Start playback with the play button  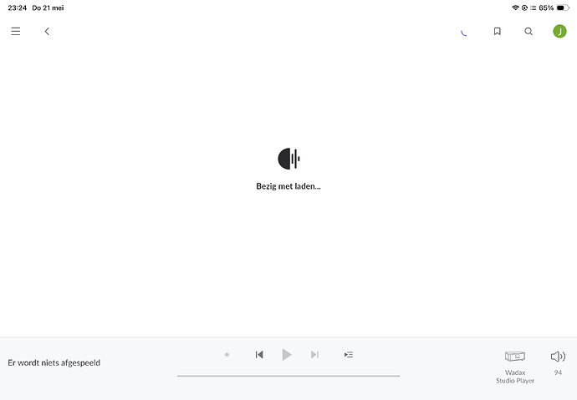click(x=287, y=354)
